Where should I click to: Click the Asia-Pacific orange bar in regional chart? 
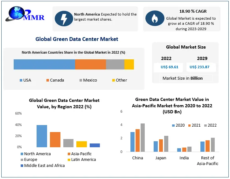pos(55,140)
